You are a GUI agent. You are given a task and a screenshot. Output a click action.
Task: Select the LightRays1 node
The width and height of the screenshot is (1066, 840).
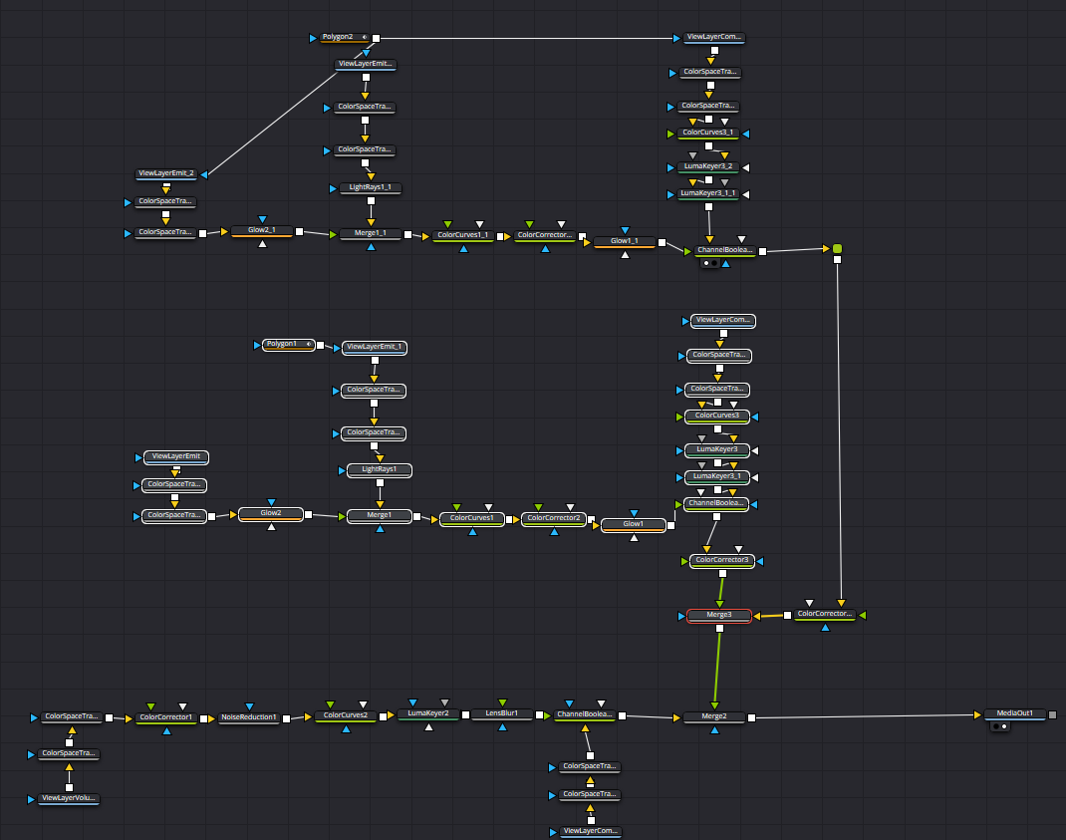[x=380, y=470]
